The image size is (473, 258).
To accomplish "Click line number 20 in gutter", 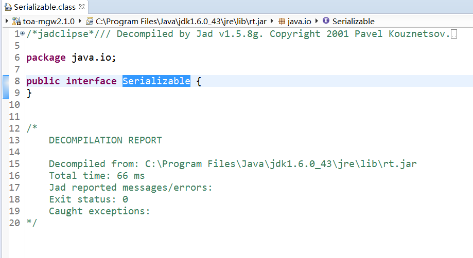I will pos(14,223).
